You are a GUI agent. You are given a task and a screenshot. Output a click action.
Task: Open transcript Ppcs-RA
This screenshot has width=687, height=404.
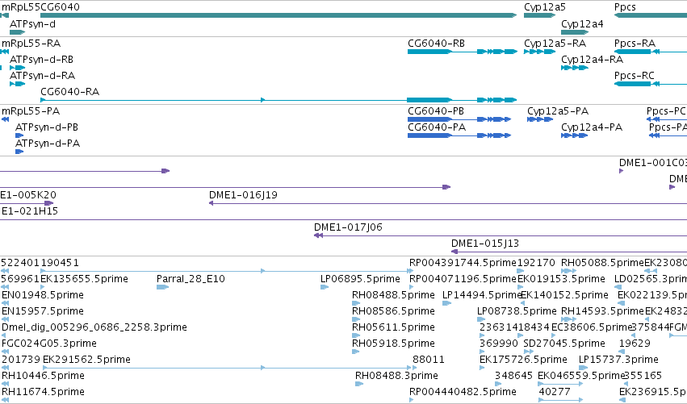pyautogui.click(x=650, y=52)
